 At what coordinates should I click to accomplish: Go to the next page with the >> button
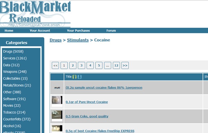tap(125, 65)
